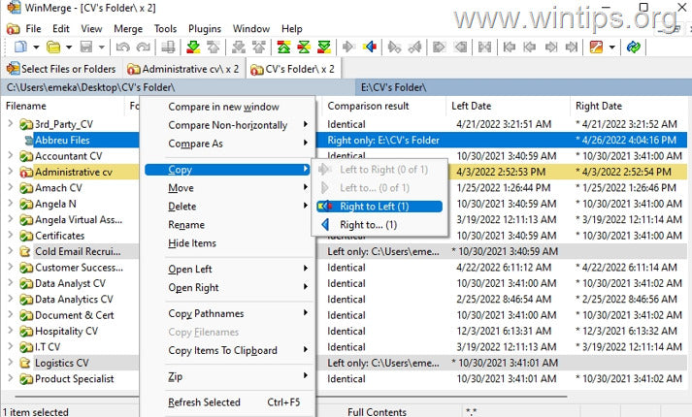Click the folder icon beside Cold Email Recruitment
Image resolution: width=692 pixels, height=417 pixels.
point(25,251)
